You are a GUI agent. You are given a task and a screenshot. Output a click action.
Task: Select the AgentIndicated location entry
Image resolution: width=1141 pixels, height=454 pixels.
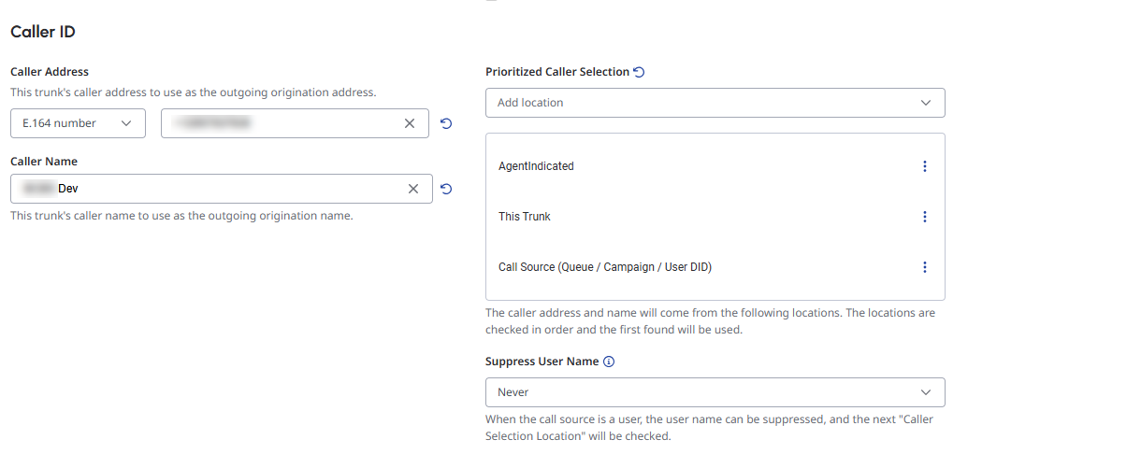tap(537, 166)
